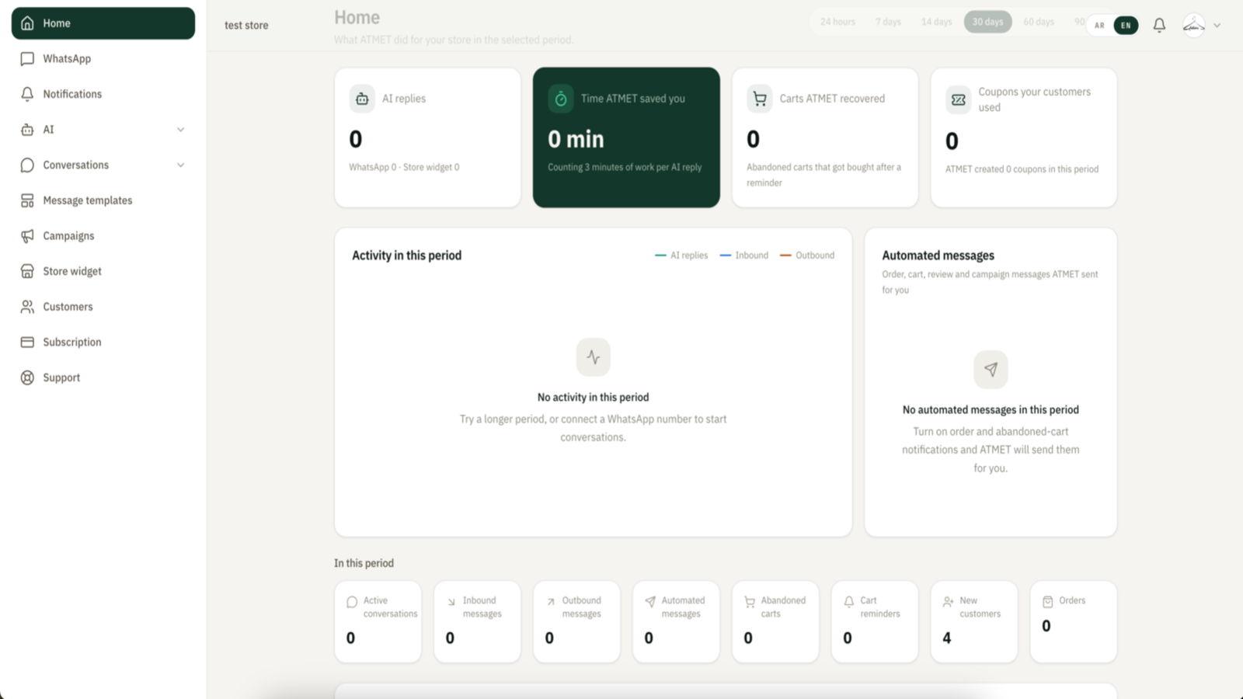The image size is (1243, 699).
Task: Select the 24 hours period
Action: click(x=837, y=22)
